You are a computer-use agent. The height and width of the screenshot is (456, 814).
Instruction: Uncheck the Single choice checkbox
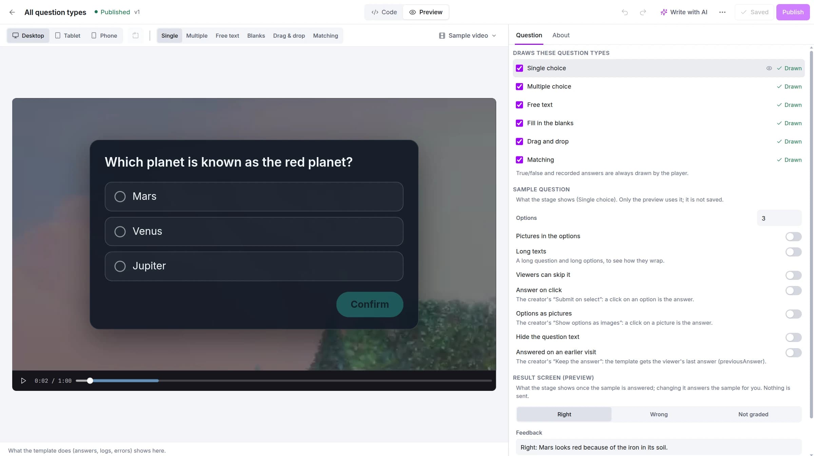(519, 68)
